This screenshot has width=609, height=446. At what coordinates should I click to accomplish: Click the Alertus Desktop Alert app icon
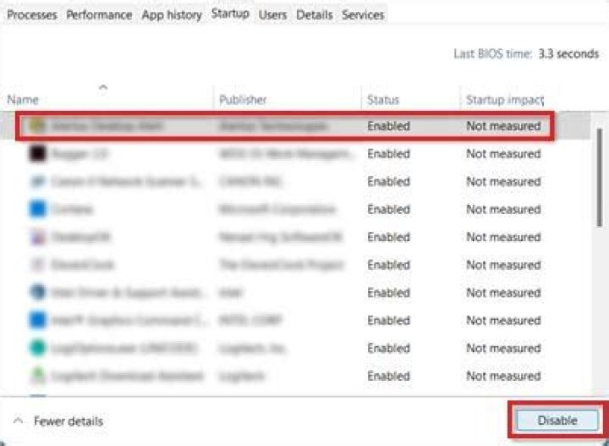[36, 126]
